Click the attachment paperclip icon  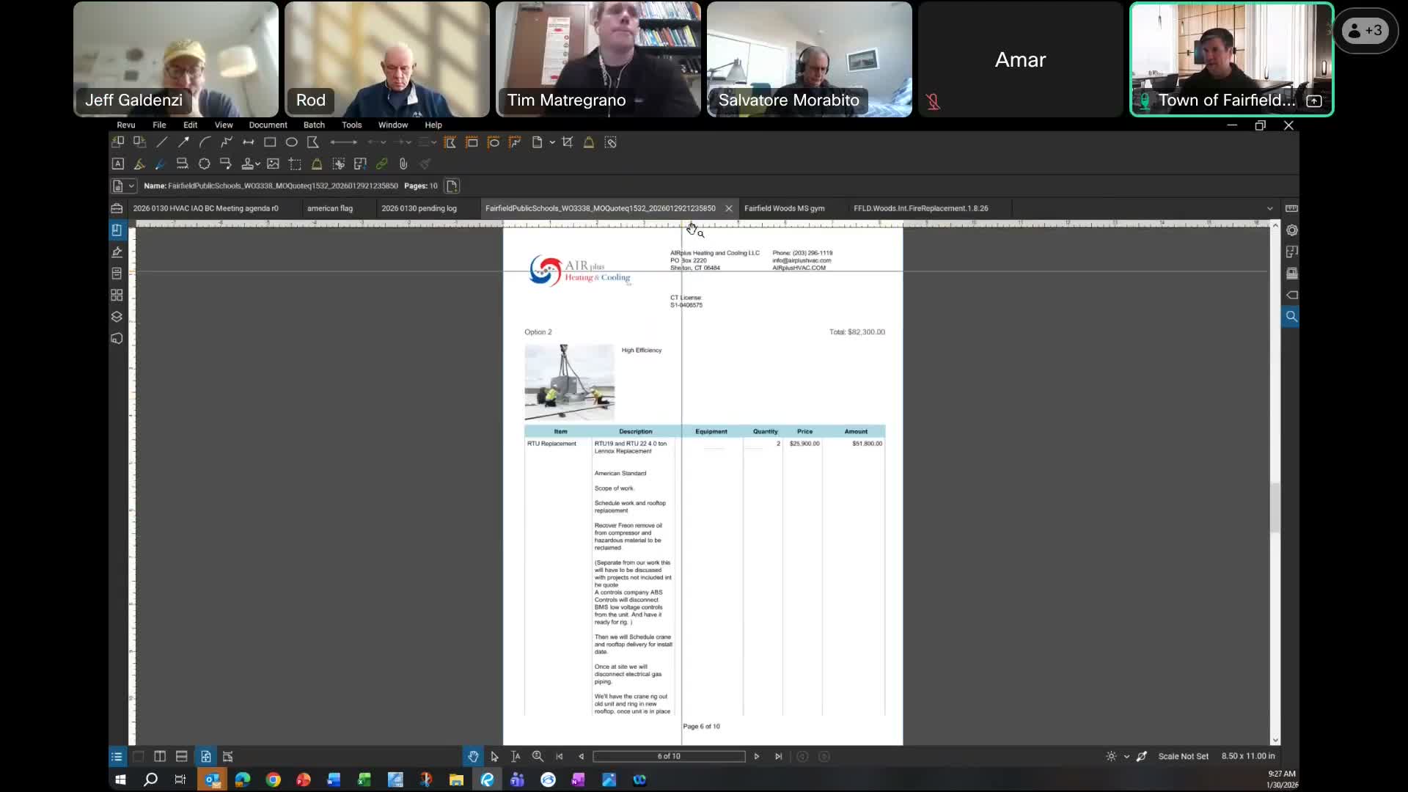point(403,164)
